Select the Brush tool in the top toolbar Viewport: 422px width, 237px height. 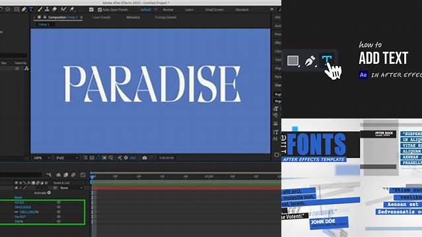(40, 9)
